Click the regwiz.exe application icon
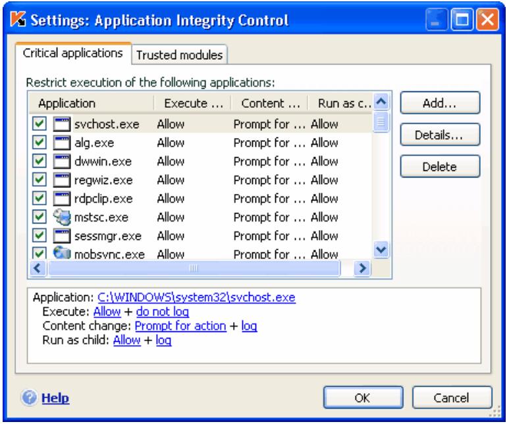Image resolution: width=509 pixels, height=424 pixels. click(x=62, y=180)
